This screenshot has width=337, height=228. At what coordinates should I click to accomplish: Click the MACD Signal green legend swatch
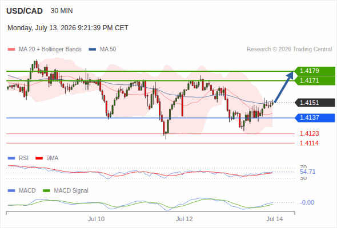pyautogui.click(x=46, y=191)
